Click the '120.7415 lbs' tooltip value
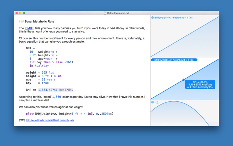233x146 pixels. (x=200, y=82)
